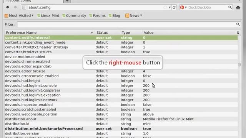Image resolution: width=246 pixels, height=138 pixels.
Task: Expand the News feed bookmark menu
Action: tap(133, 15)
